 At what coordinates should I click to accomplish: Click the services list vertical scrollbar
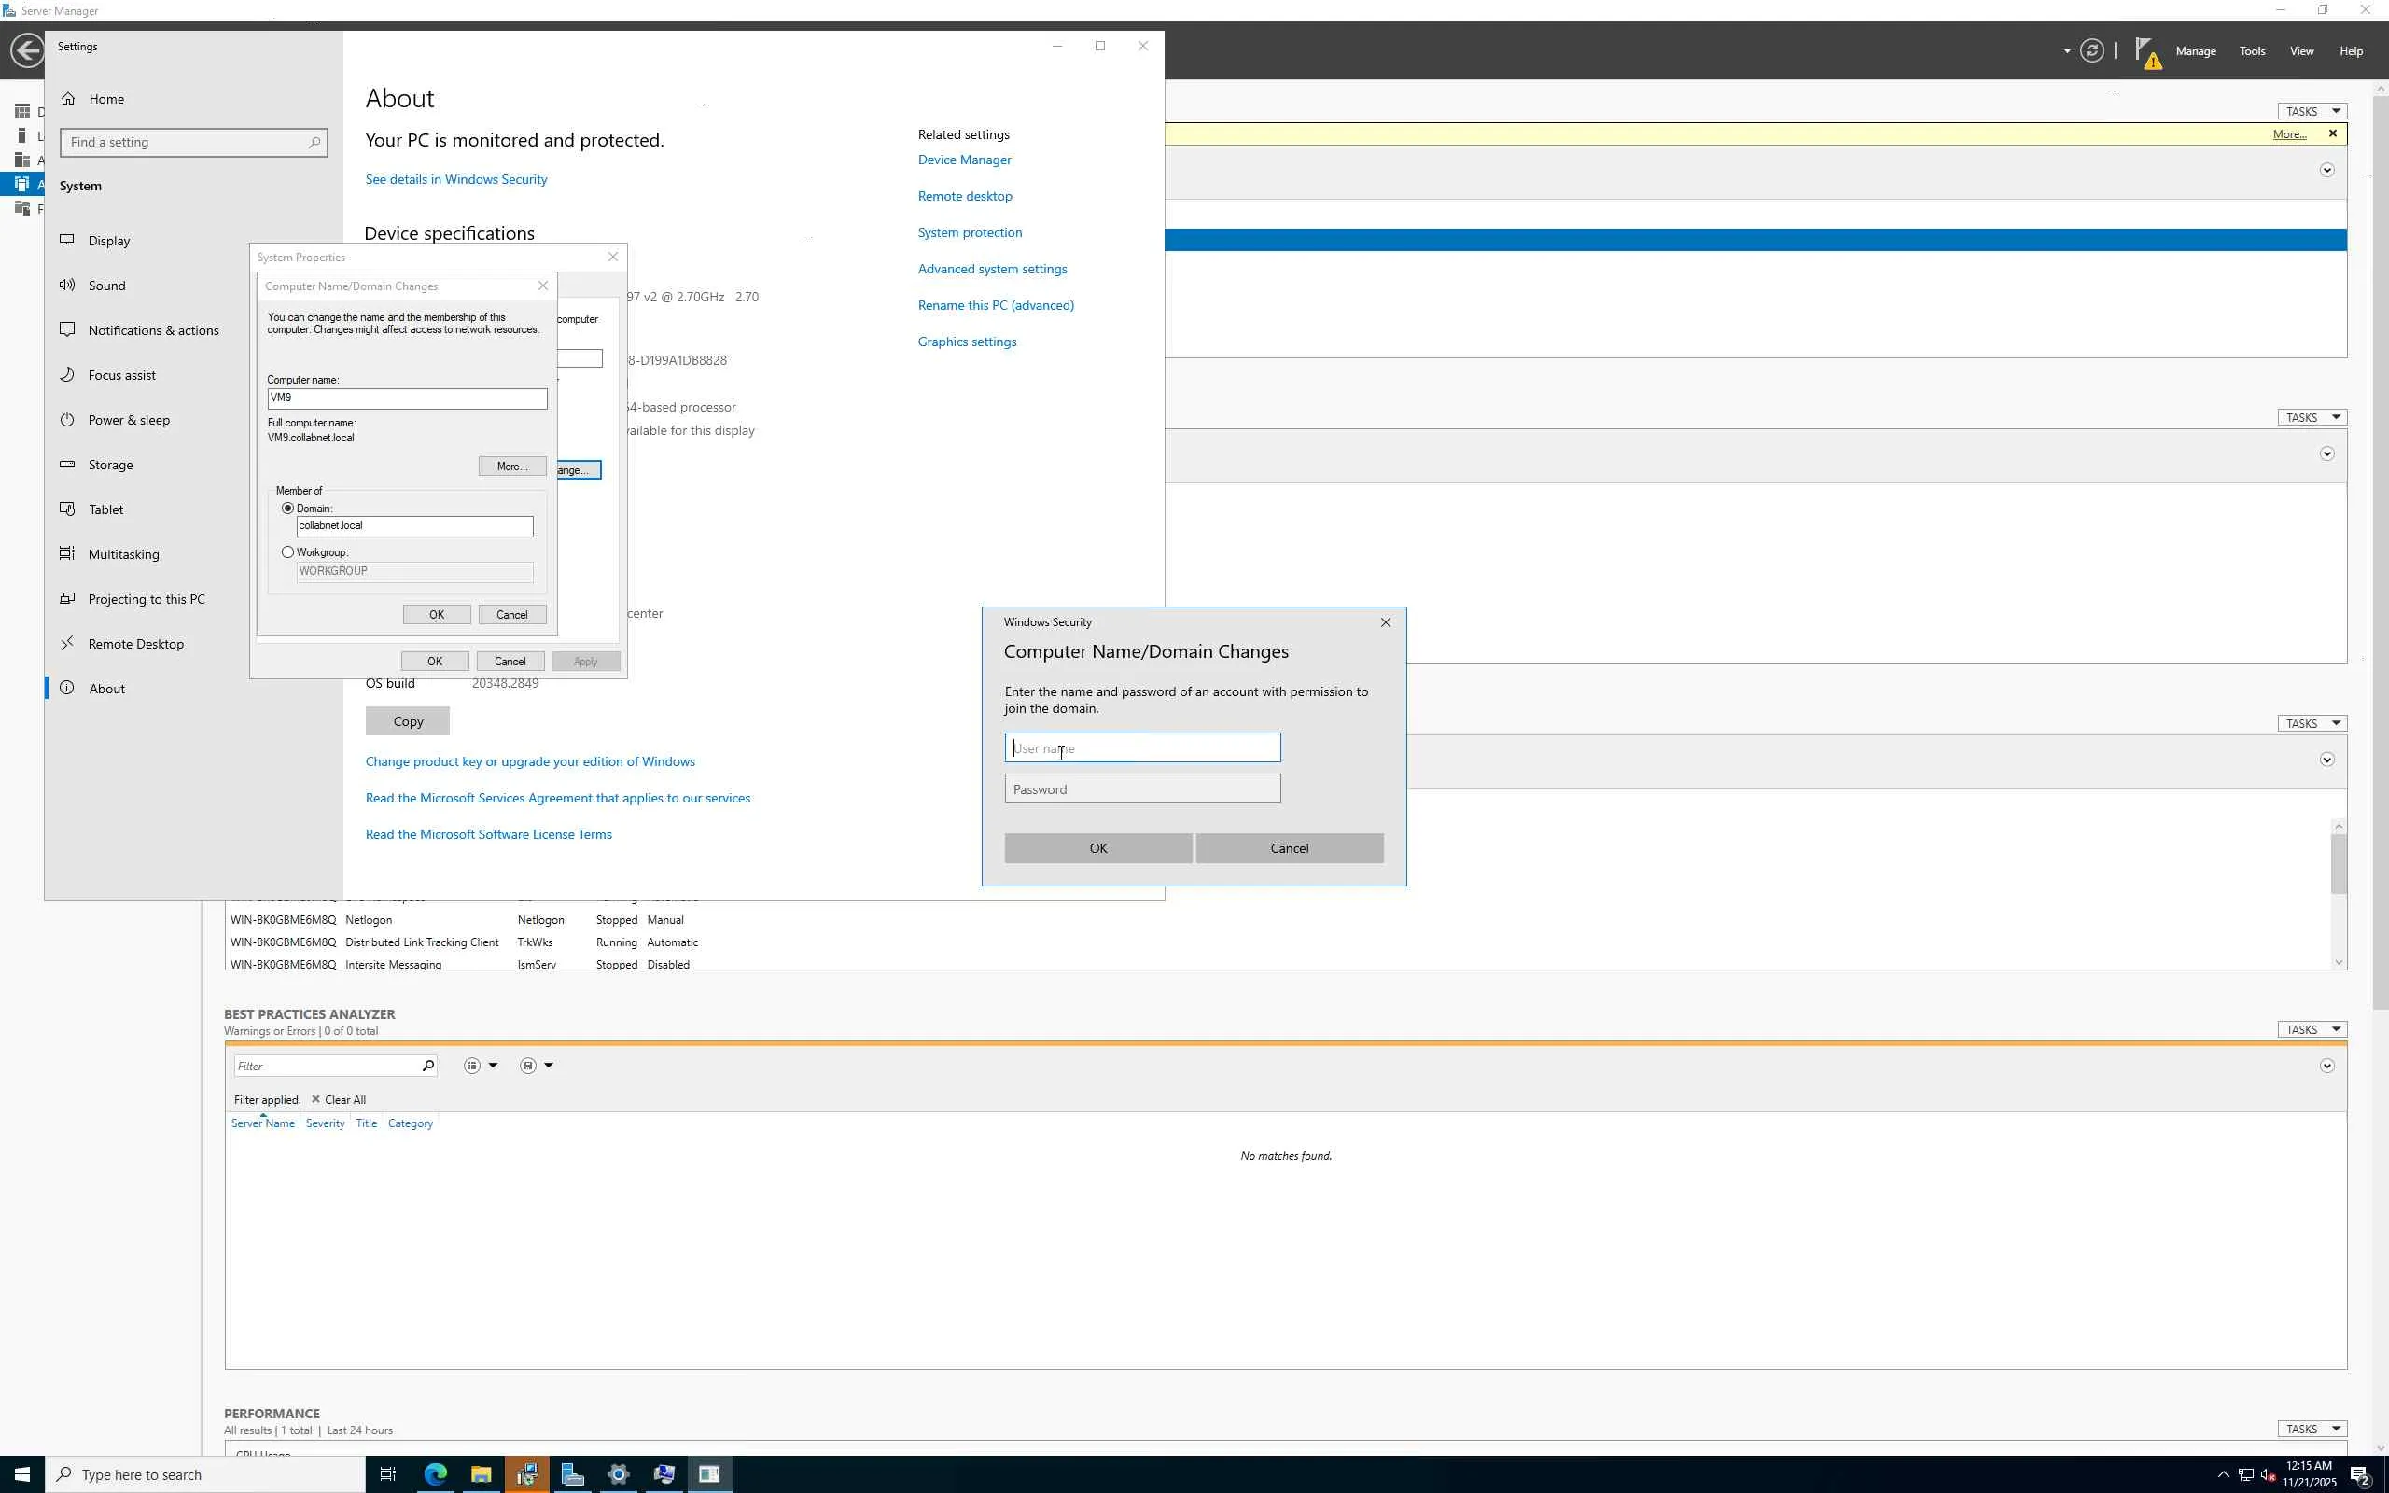pos(2338,864)
